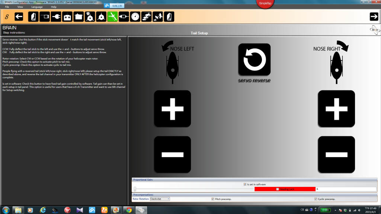Enable the Heading Lock checkbox
The height and width of the screenshot is (214, 381).
click(x=278, y=189)
